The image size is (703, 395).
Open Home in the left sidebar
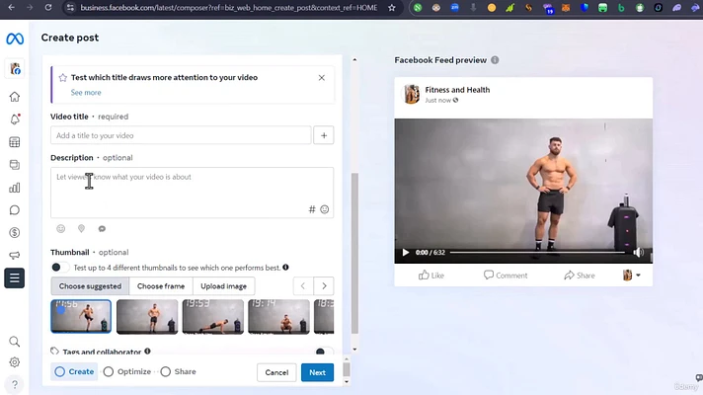(x=14, y=97)
